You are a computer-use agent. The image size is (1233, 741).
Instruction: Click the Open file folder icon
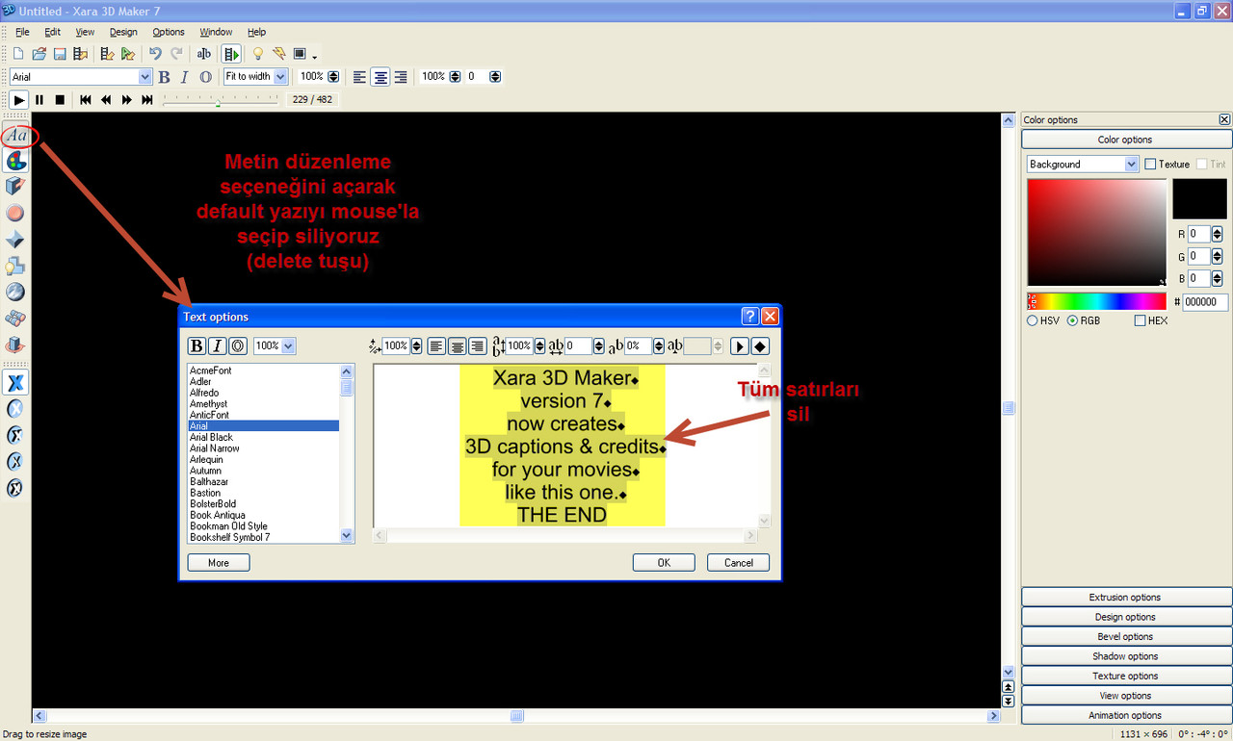click(x=39, y=54)
